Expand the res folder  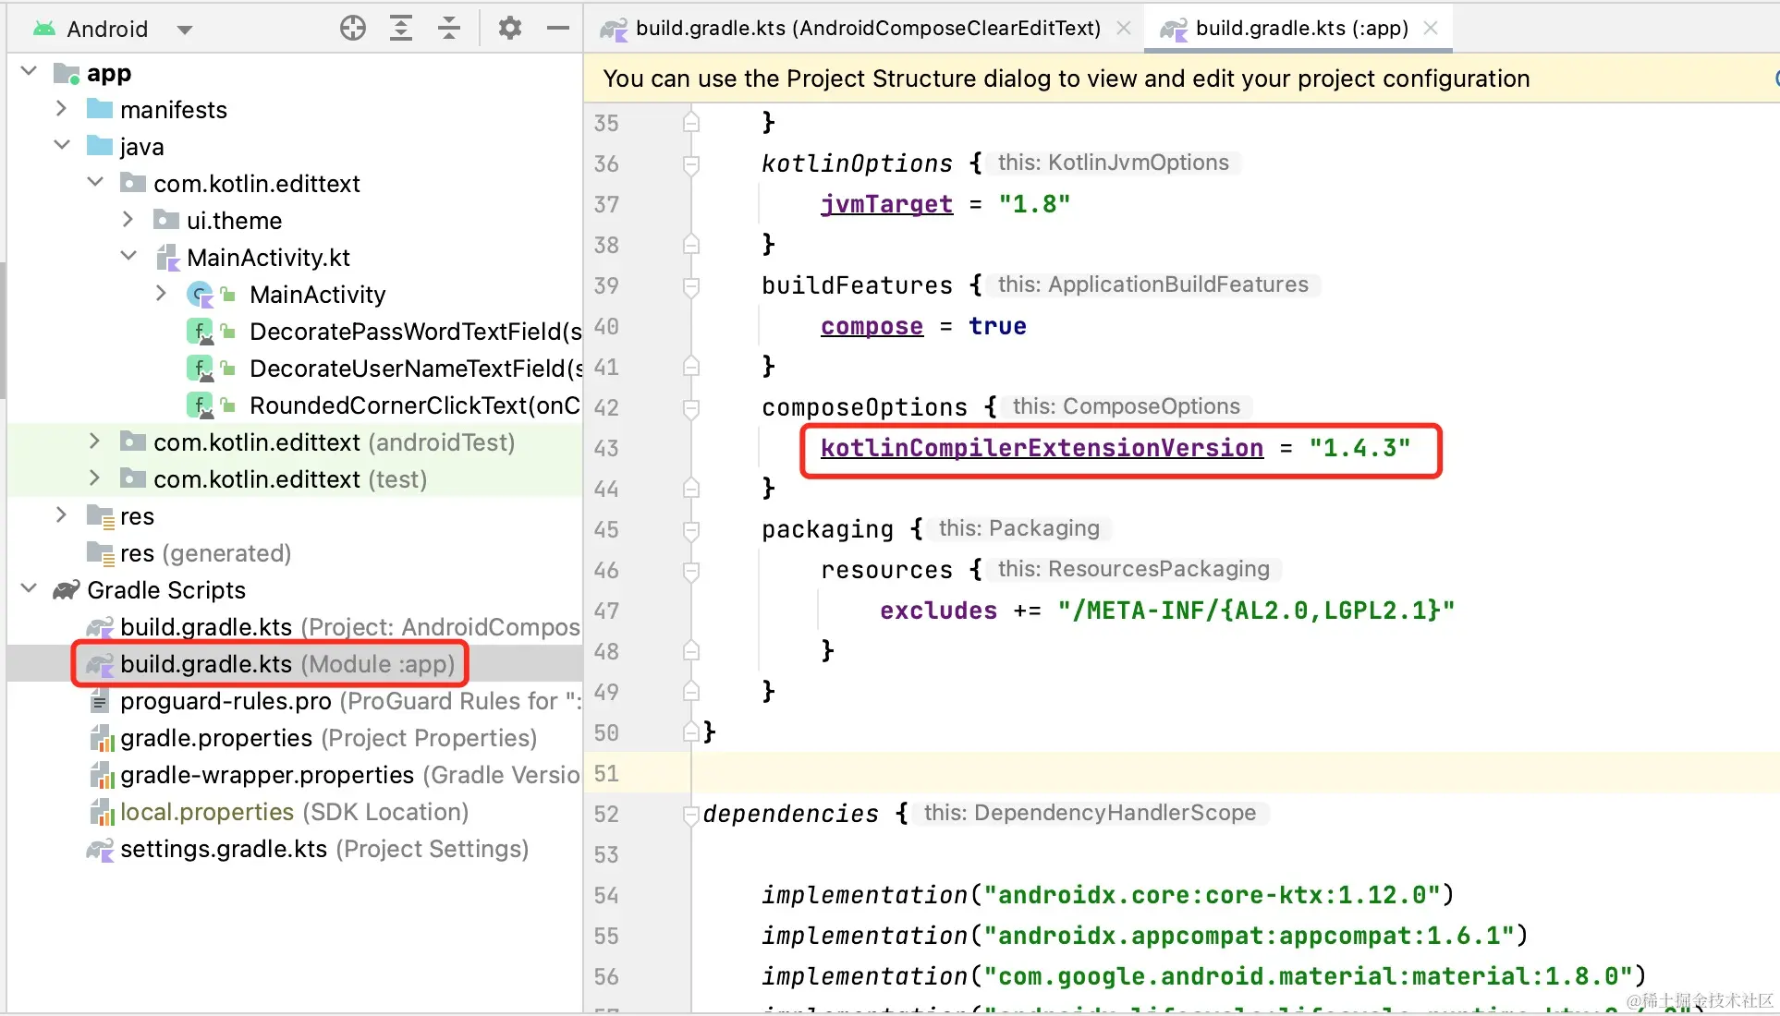click(x=61, y=515)
